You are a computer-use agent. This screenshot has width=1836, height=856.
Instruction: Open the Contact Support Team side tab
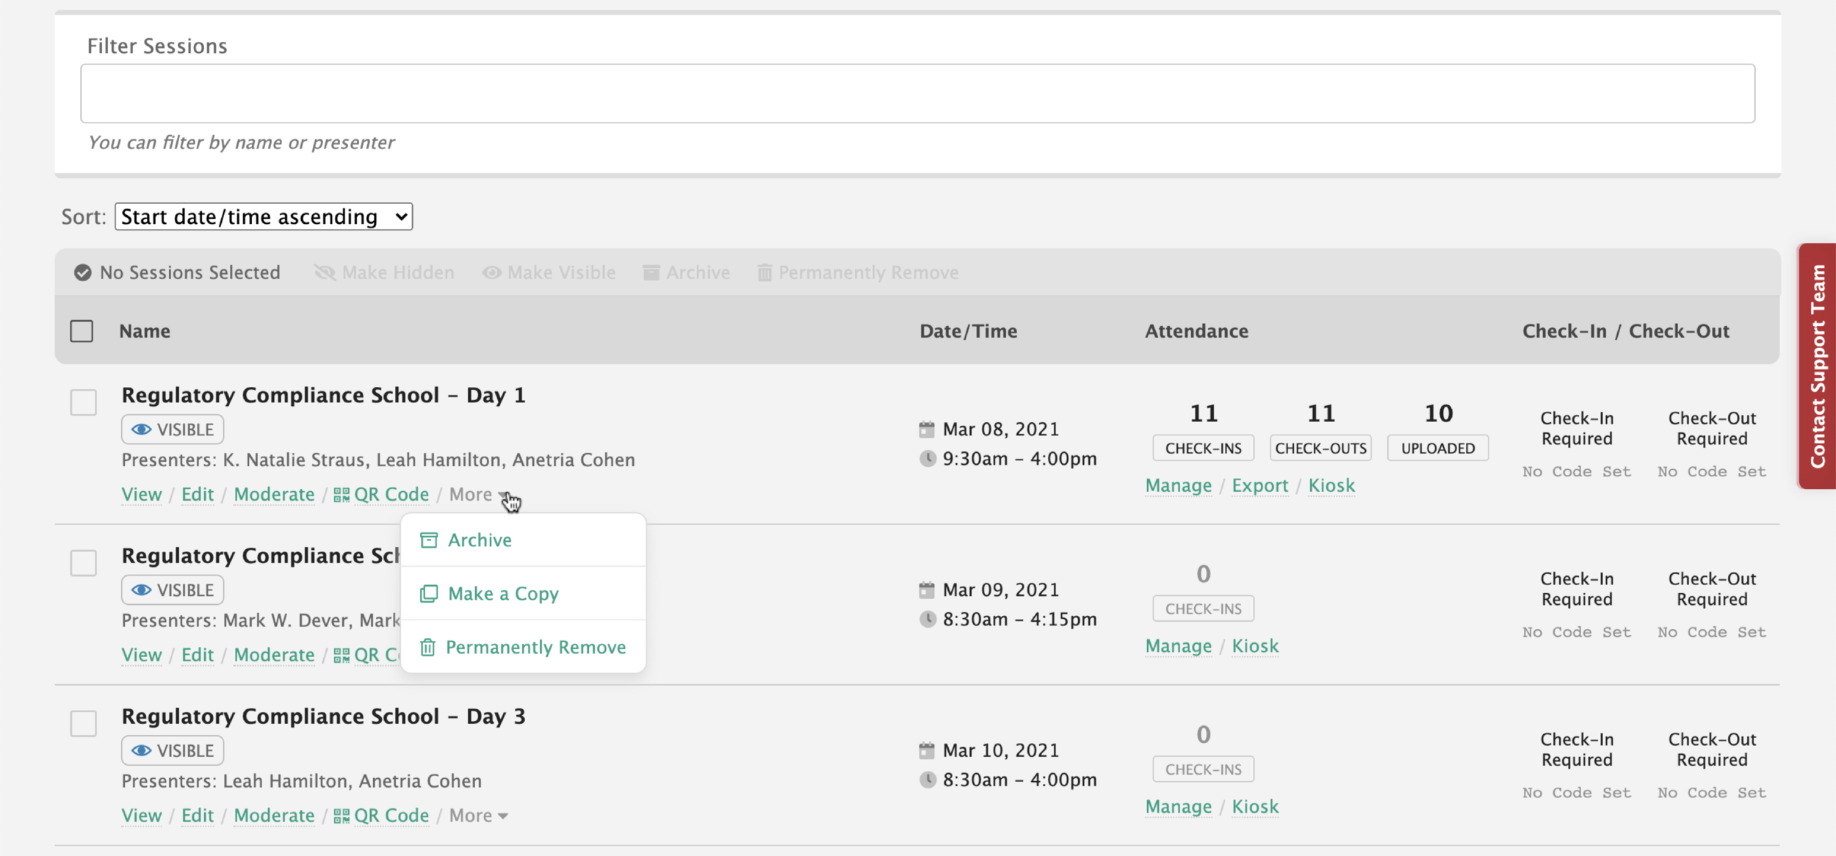point(1817,366)
